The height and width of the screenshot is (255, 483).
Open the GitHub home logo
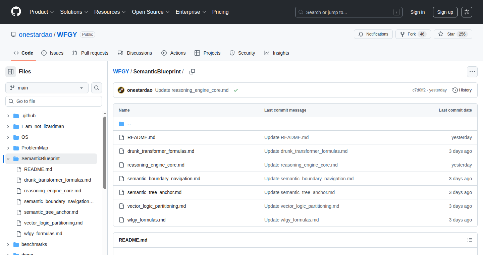point(16,12)
